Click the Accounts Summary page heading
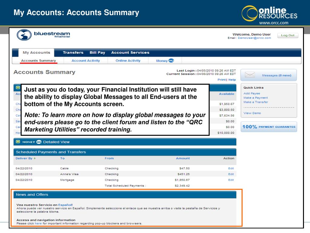The height and width of the screenshot is (233, 310). [x=44, y=72]
